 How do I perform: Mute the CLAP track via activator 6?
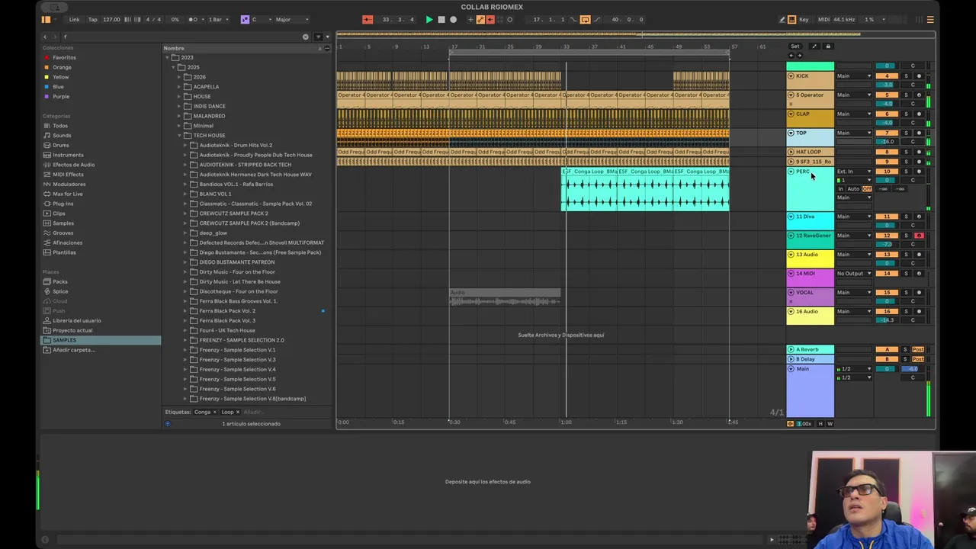[x=887, y=114]
